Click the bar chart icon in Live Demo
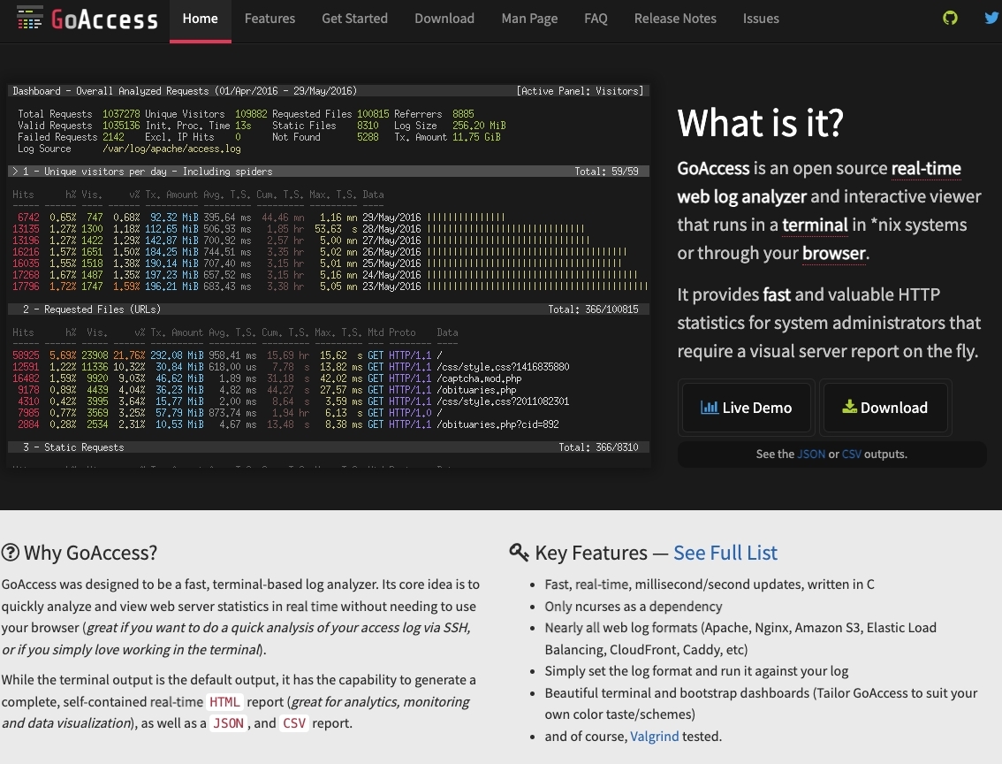Image resolution: width=1002 pixels, height=764 pixels. [x=709, y=408]
